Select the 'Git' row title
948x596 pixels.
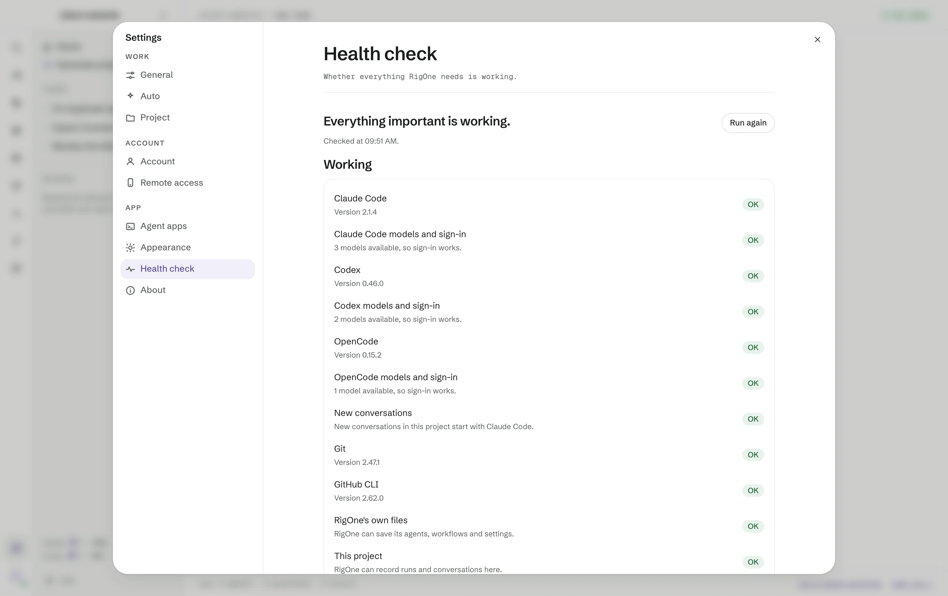point(340,449)
